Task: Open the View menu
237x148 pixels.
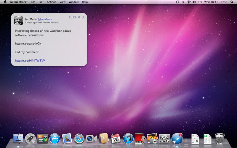Action: click(63, 2)
